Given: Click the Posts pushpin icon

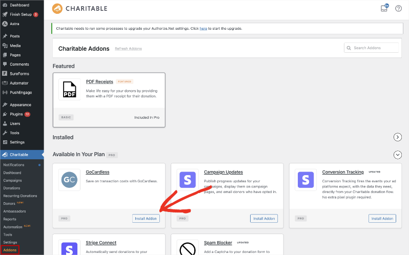Looking at the screenshot, I should [x=5, y=36].
